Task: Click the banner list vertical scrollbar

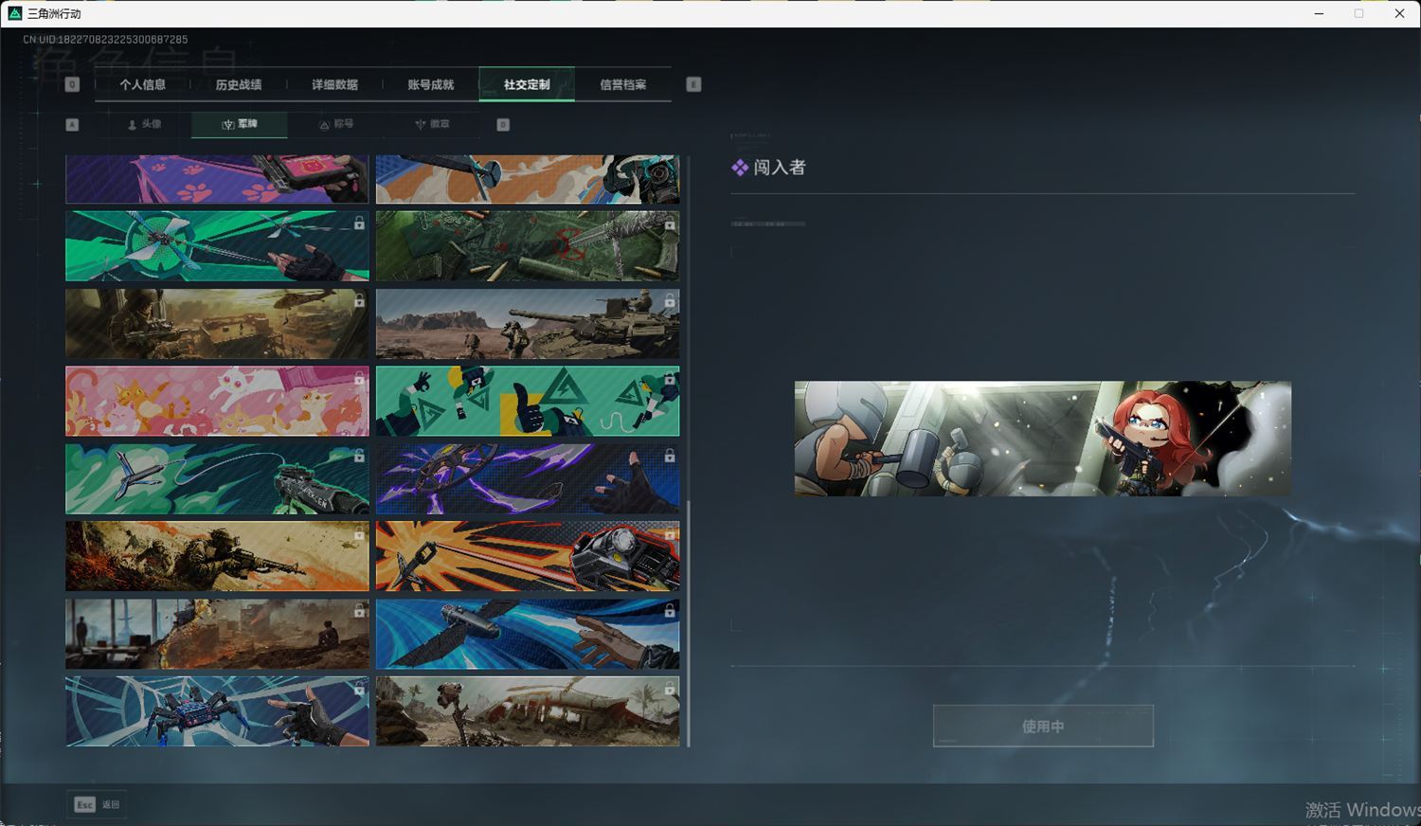Action: click(x=689, y=616)
